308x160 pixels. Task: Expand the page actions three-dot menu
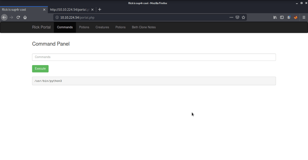pyautogui.click(x=231, y=17)
